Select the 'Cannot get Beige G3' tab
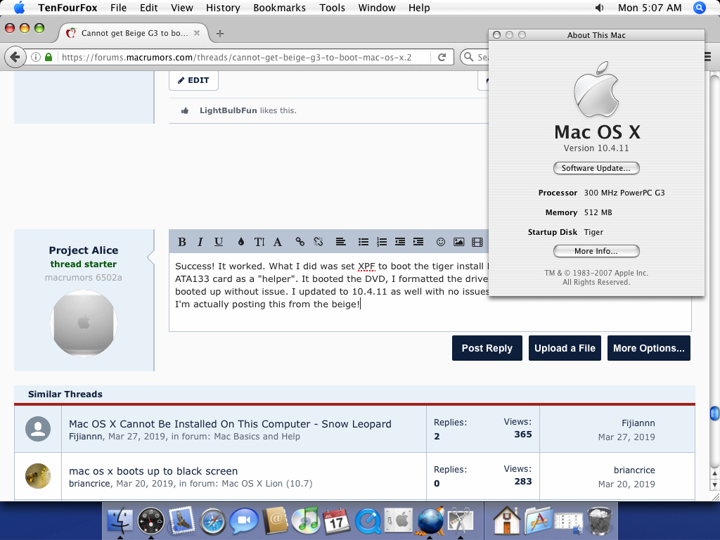The height and width of the screenshot is (540, 720). click(133, 33)
